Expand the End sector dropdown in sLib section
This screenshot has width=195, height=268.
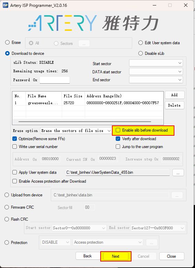coord(156,80)
